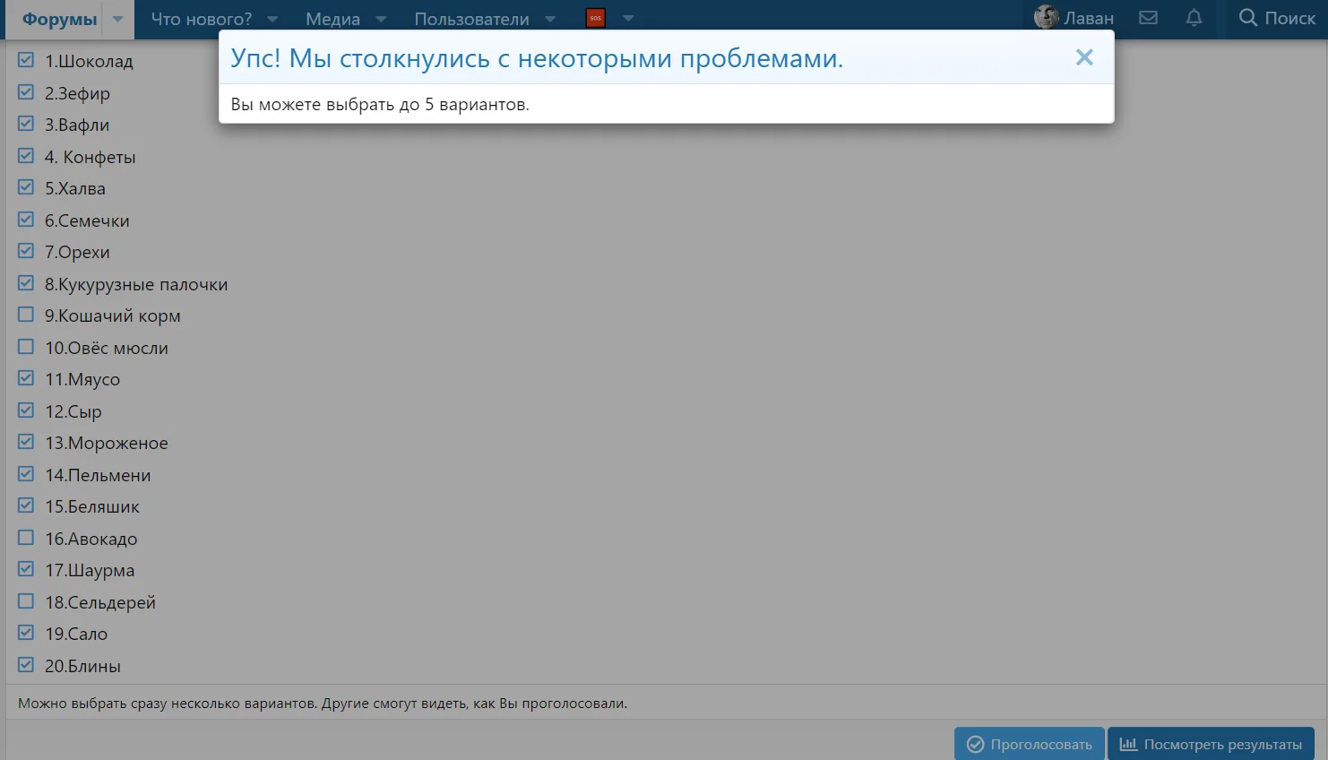The height and width of the screenshot is (760, 1328).
Task: Uncheck the 1.Шоколад option
Action: point(25,60)
